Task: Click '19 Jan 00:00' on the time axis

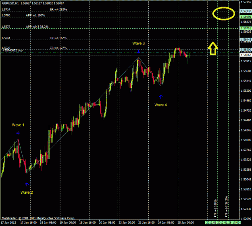Action: [x=68, y=222]
